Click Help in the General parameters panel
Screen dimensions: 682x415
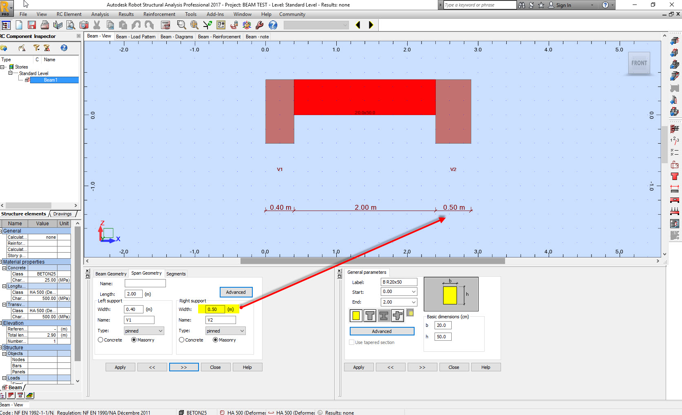(x=486, y=367)
